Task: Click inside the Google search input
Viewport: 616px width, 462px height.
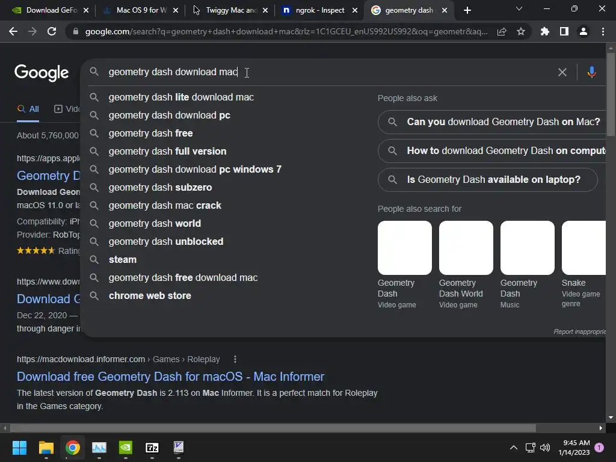Action: click(x=330, y=72)
